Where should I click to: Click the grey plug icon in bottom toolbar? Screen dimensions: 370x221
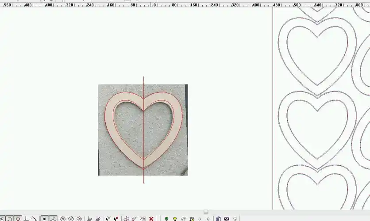235,218
